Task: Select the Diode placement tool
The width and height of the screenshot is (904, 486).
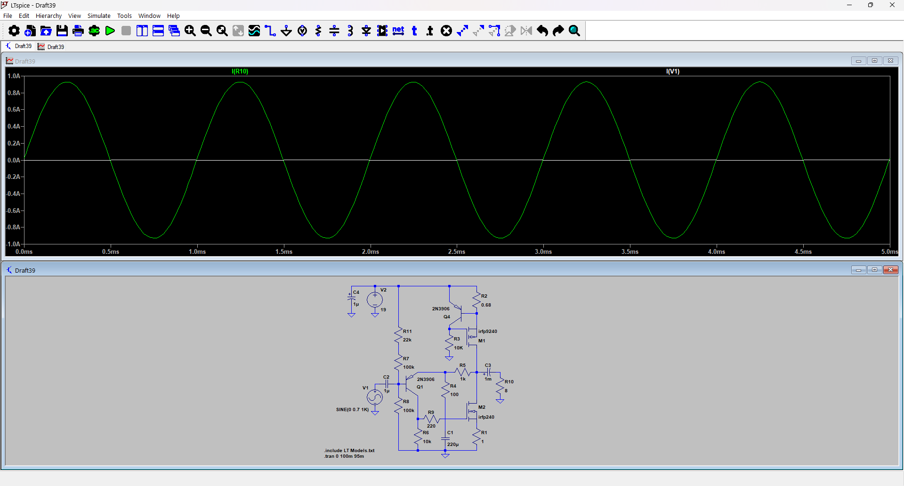Action: click(x=366, y=31)
